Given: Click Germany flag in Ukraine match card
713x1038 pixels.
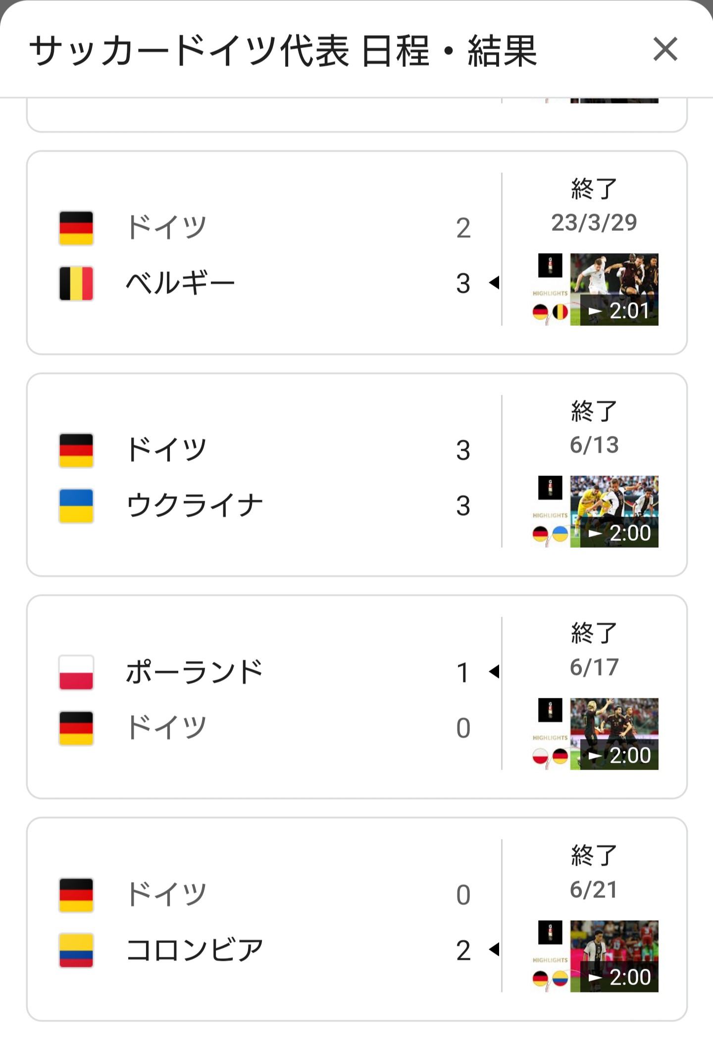Looking at the screenshot, I should click(76, 450).
